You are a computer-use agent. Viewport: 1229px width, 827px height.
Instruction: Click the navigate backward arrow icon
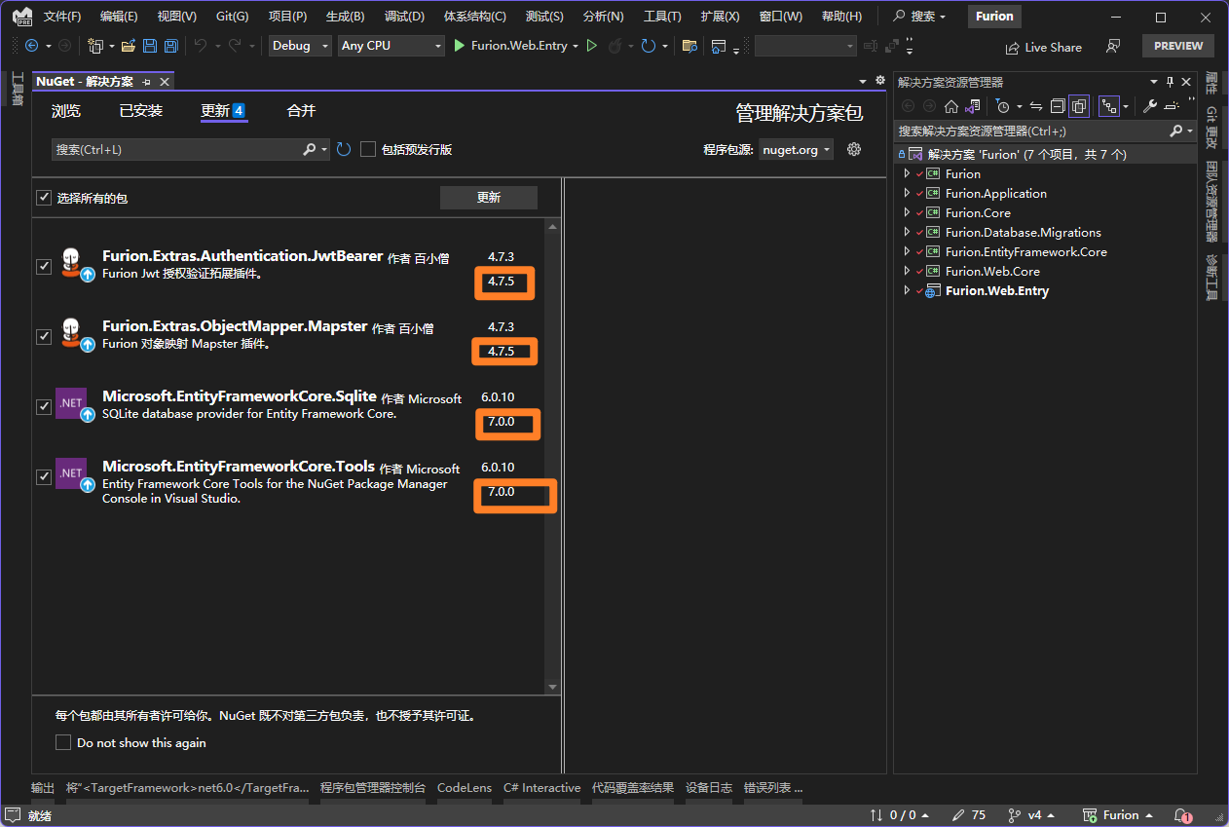pos(31,46)
